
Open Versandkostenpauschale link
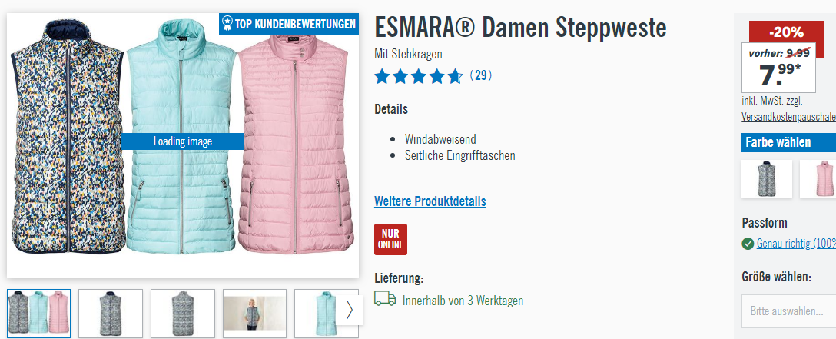pyautogui.click(x=788, y=117)
